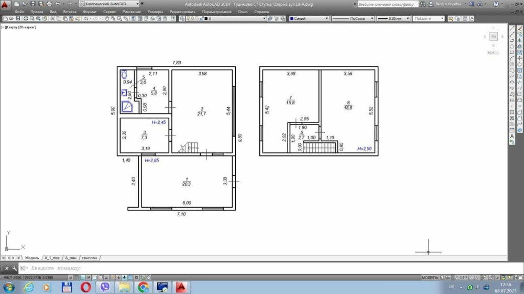Expand the ПоСлою linetype dropdown
Image resolution: width=524 pixels, height=294 pixels.
coord(353,18)
